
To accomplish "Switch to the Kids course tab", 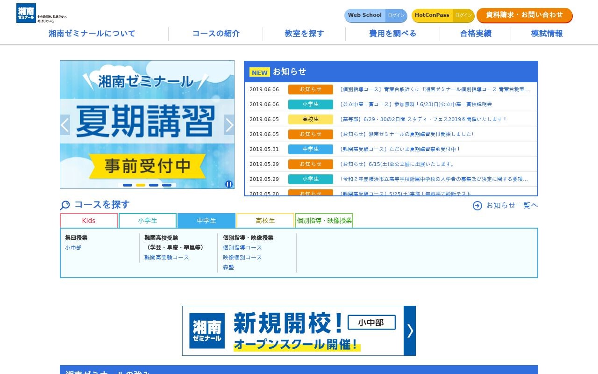I will pos(89,221).
